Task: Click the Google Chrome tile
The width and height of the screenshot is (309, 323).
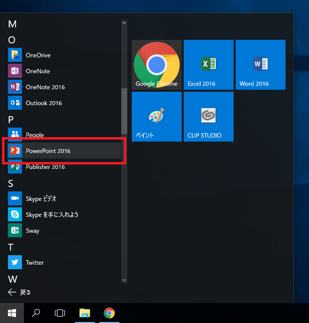Action: tap(156, 65)
